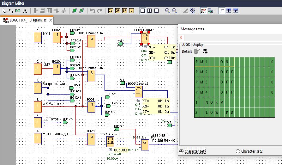
Task: Start the simulation mode icon
Action: pyautogui.click(x=204, y=11)
